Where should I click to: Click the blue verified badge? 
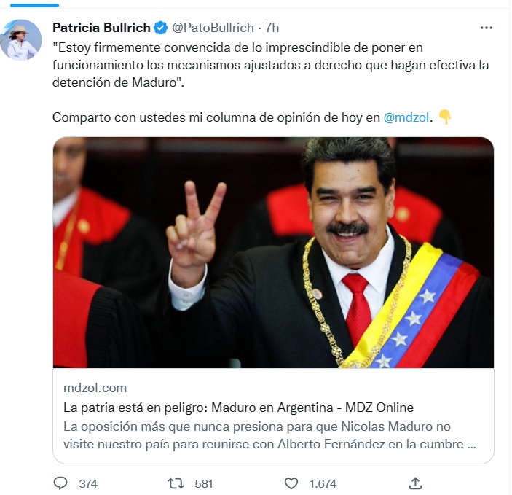pyautogui.click(x=161, y=28)
